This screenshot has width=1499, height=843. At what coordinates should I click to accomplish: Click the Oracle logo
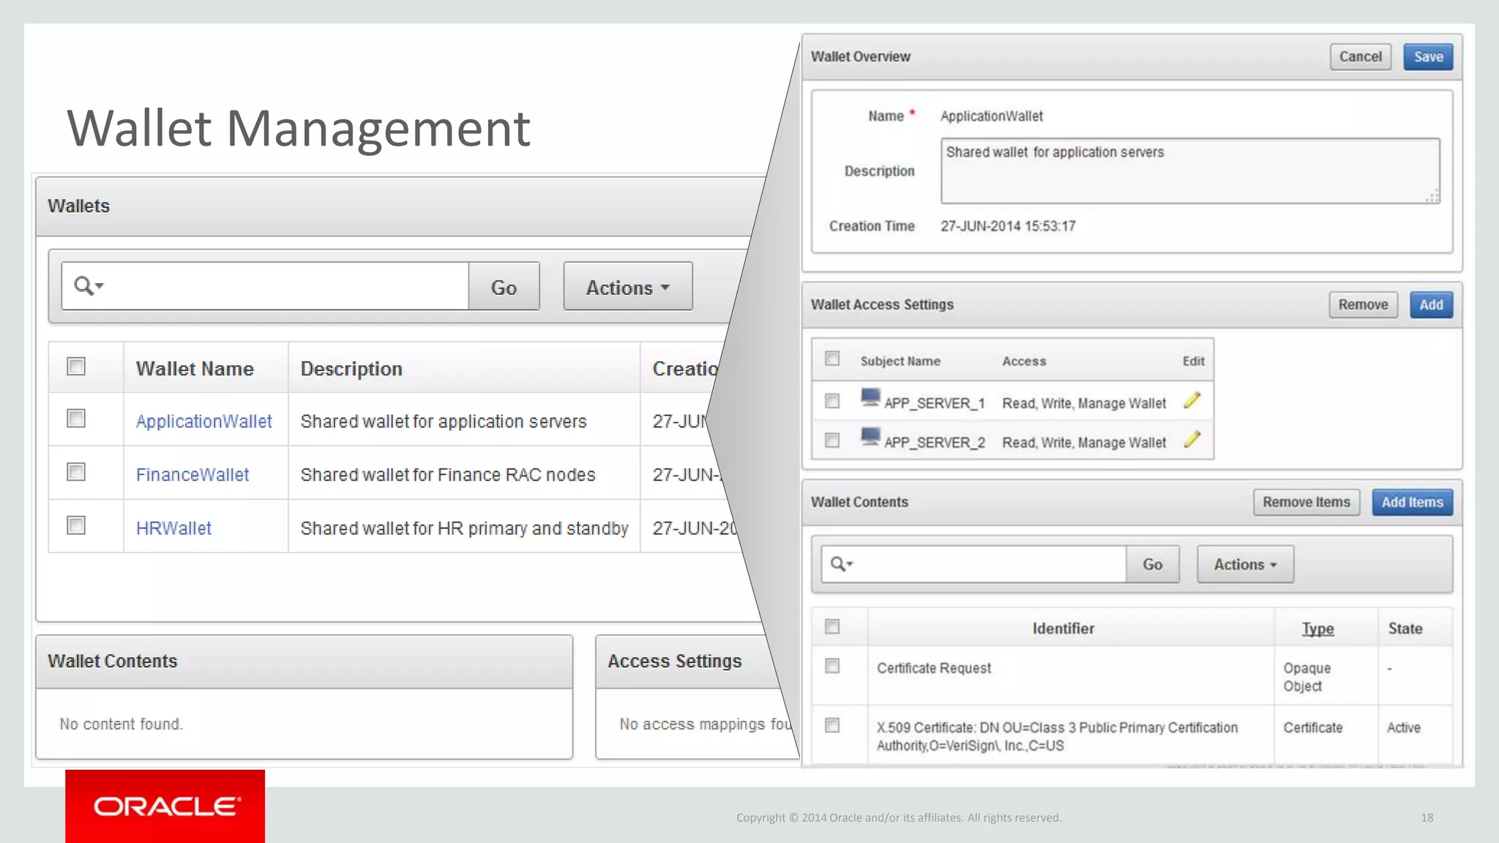point(165,806)
